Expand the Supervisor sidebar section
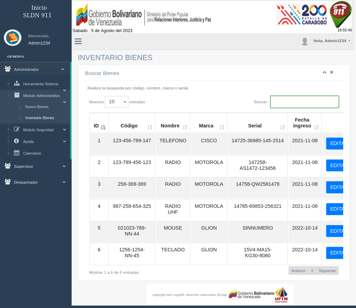This screenshot has height=308, width=356. click(35, 166)
